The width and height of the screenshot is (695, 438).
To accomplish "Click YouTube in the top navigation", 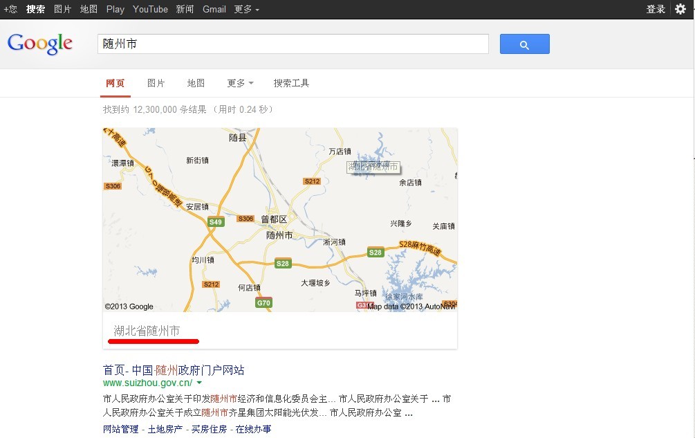I will 150,9.
